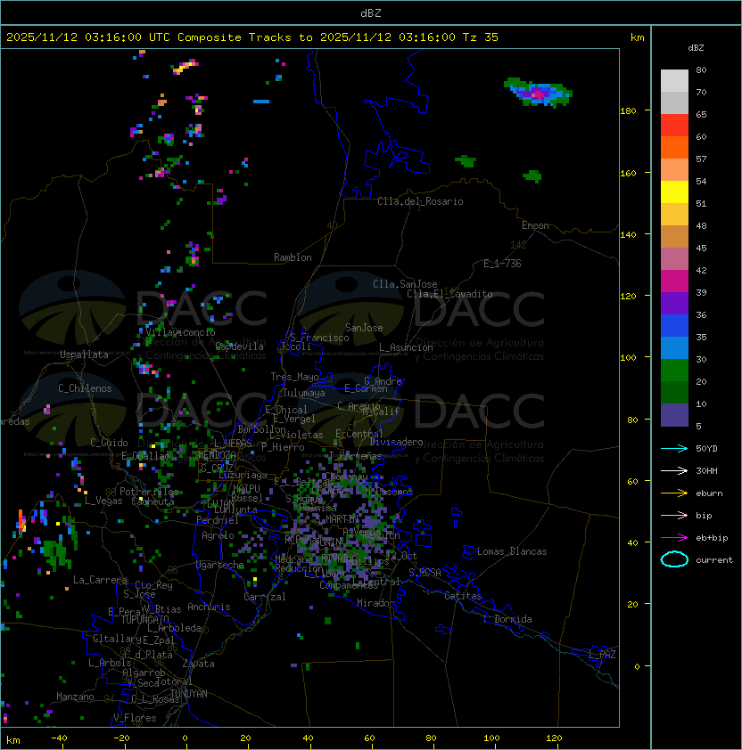Click the 'Clla.del_Rosario' place label
Image resolution: width=742 pixels, height=750 pixels.
click(420, 201)
